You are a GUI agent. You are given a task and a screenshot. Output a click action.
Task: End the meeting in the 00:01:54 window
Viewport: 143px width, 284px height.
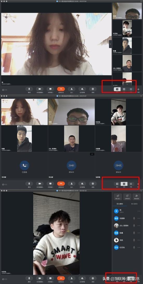[61, 89]
